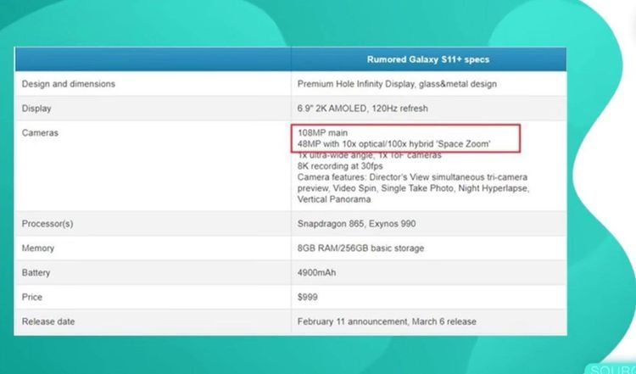
Task: Click the '$999' price value
Action: pyautogui.click(x=310, y=298)
